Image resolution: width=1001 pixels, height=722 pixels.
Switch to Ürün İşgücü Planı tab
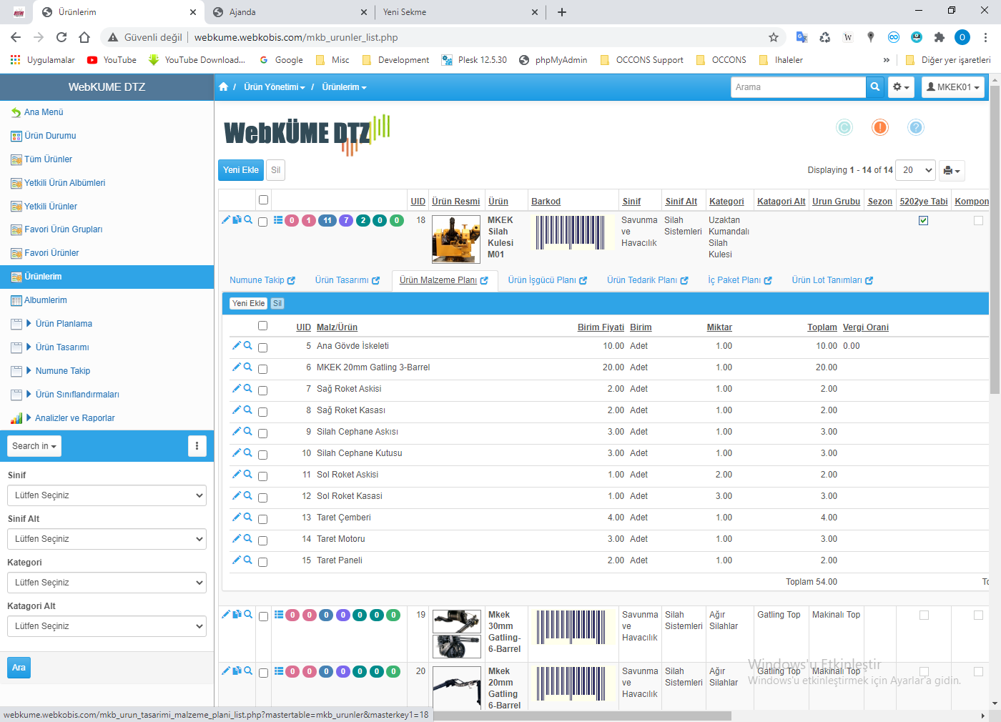548,280
